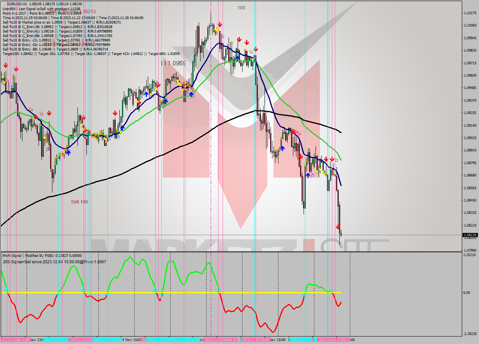Screen dimensions: 479x344
Task: Select the 'Sell 100' text label on the chart
Action: pos(79,202)
